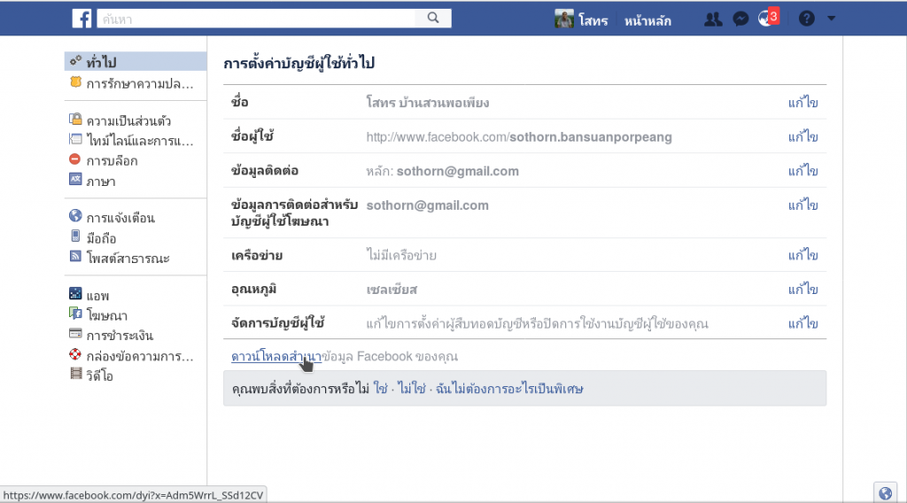
Task: Click แก้ไข for the เครือข่าย networks row
Action: coord(802,255)
